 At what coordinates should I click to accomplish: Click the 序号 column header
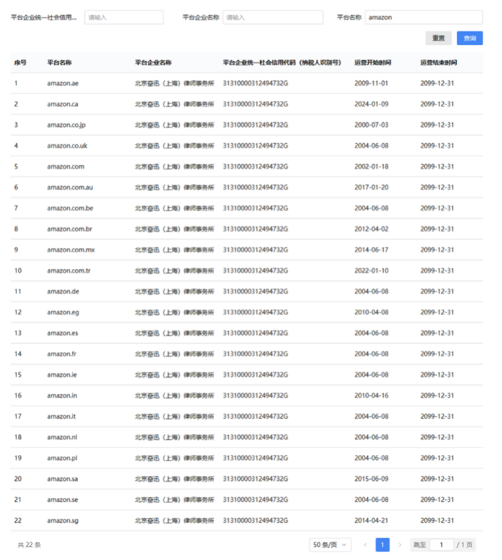pos(20,62)
